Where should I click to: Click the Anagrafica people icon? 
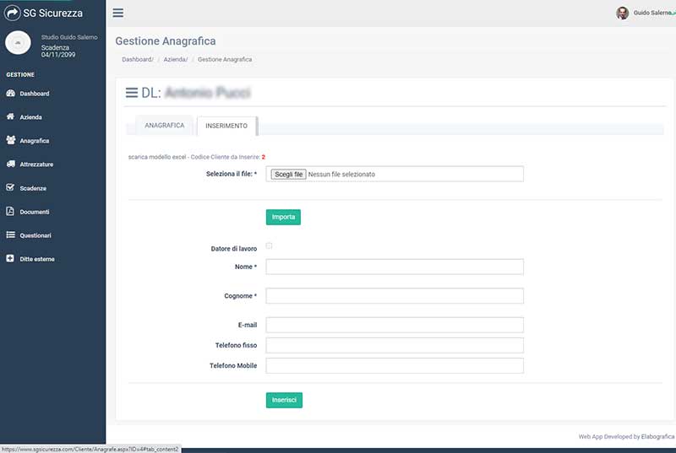[11, 140]
